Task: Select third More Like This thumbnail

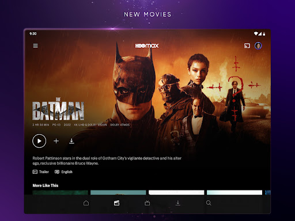Action: coord(176,192)
